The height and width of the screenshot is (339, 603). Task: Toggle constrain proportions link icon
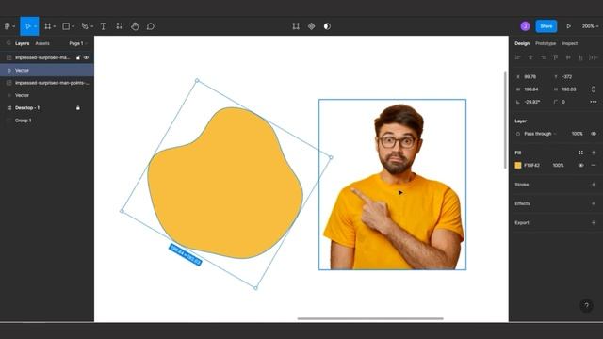pos(594,89)
